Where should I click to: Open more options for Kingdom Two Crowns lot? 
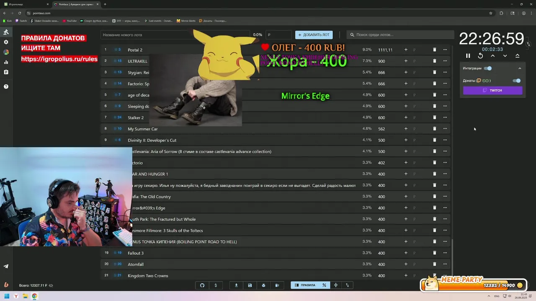tap(445, 275)
